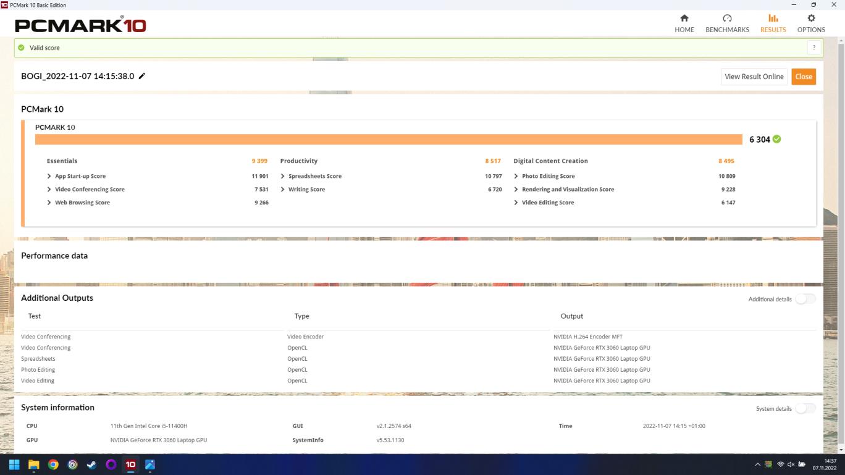Switch to the Results tab
845x475 pixels.
coord(773,23)
